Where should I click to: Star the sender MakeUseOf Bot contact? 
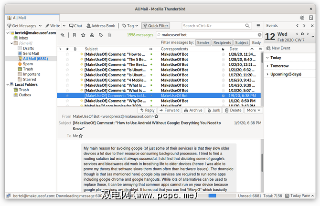pyautogui.click(x=156, y=116)
